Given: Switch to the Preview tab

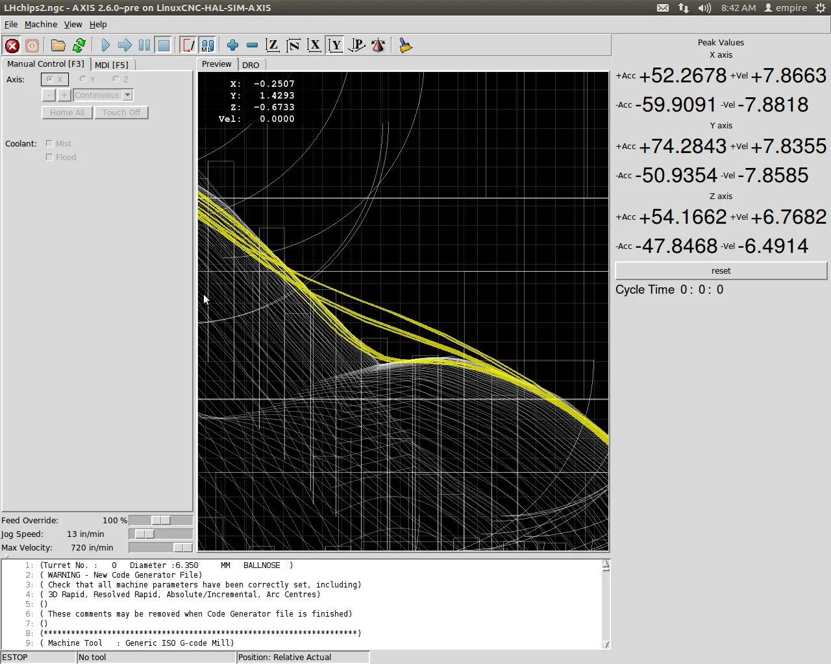Looking at the screenshot, I should 216,64.
